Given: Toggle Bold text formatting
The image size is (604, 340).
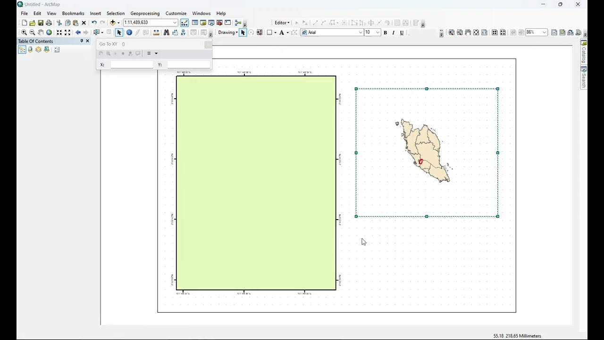Looking at the screenshot, I should (x=385, y=33).
